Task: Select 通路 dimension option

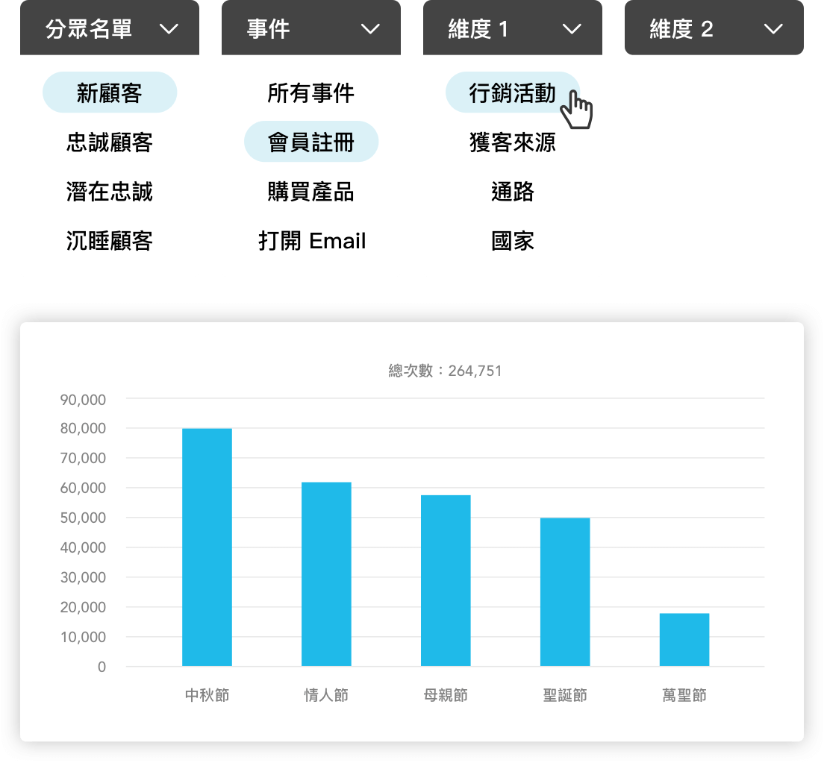Action: pyautogui.click(x=513, y=192)
